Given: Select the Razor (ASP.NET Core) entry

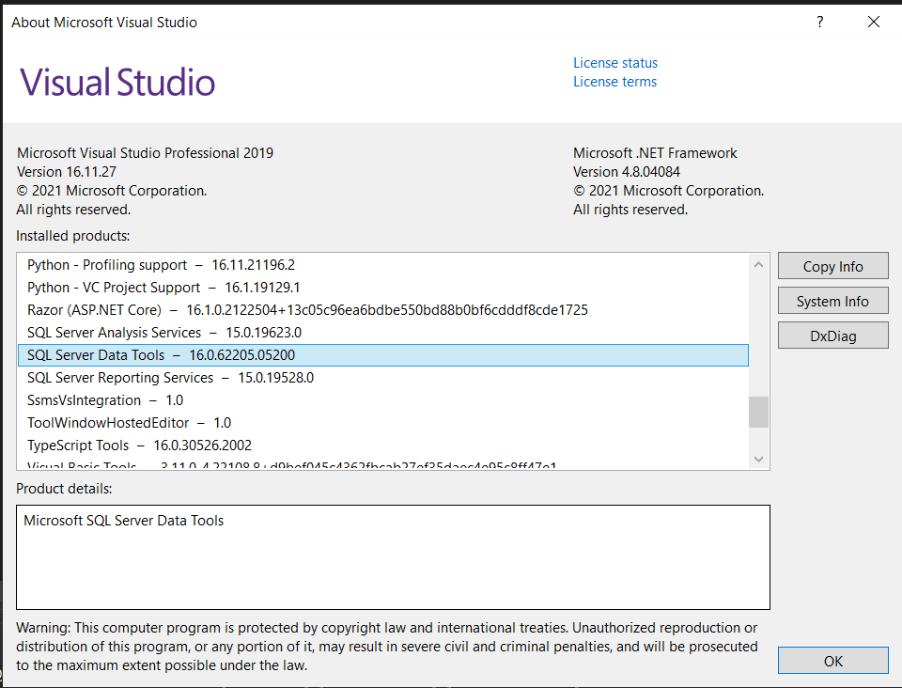Looking at the screenshot, I should pyautogui.click(x=383, y=310).
